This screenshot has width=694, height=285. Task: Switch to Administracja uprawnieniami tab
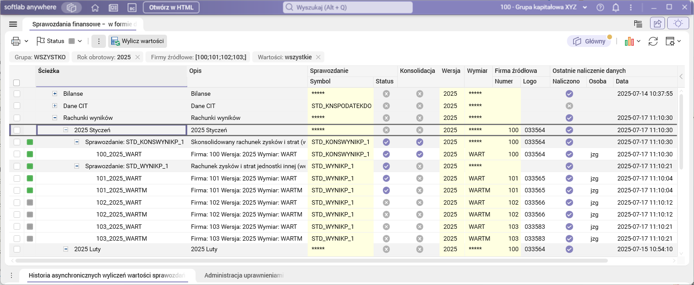click(x=243, y=275)
